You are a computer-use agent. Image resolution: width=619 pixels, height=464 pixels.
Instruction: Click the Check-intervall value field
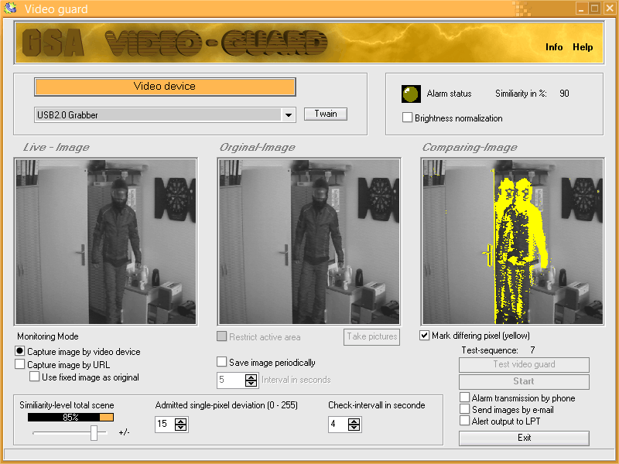click(338, 424)
